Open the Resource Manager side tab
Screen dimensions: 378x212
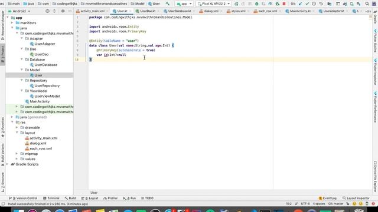click(x=2, y=25)
